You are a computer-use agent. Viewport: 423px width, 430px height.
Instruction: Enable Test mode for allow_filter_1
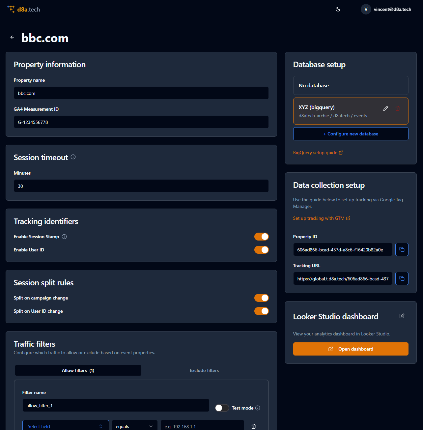222,408
